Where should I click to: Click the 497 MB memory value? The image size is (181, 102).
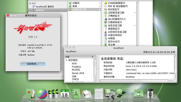pos(31,51)
